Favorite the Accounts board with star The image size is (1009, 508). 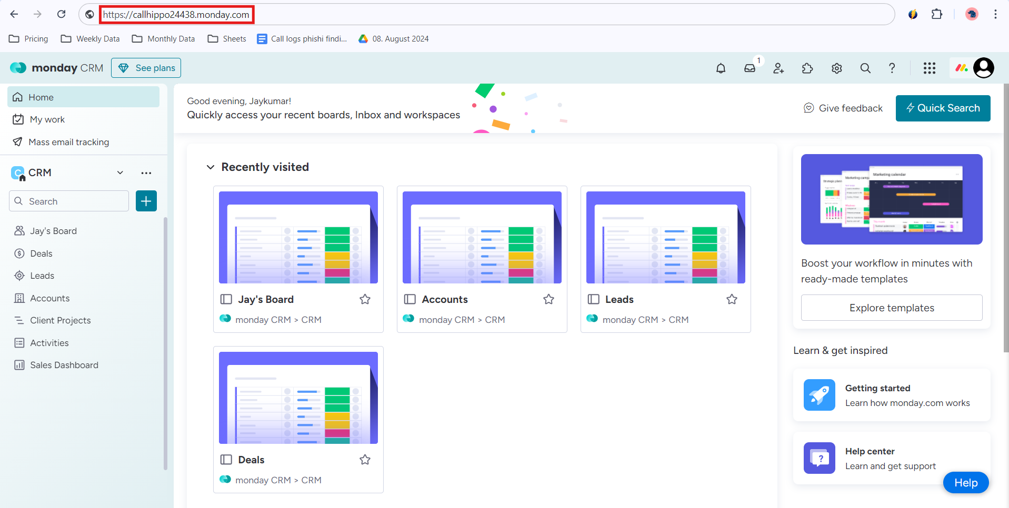point(548,299)
